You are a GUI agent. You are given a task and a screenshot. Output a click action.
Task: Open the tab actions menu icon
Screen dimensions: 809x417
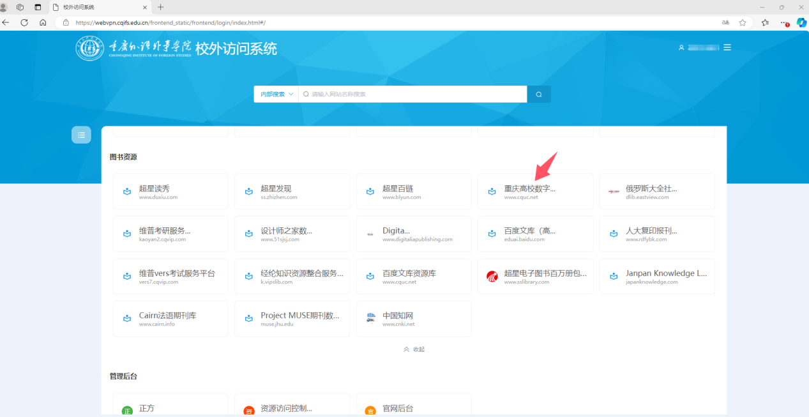point(38,7)
